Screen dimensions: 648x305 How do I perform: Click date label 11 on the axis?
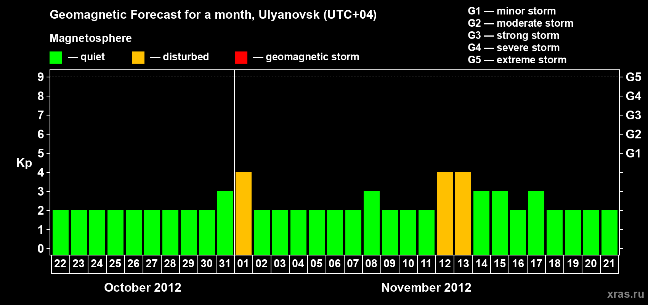pos(426,263)
